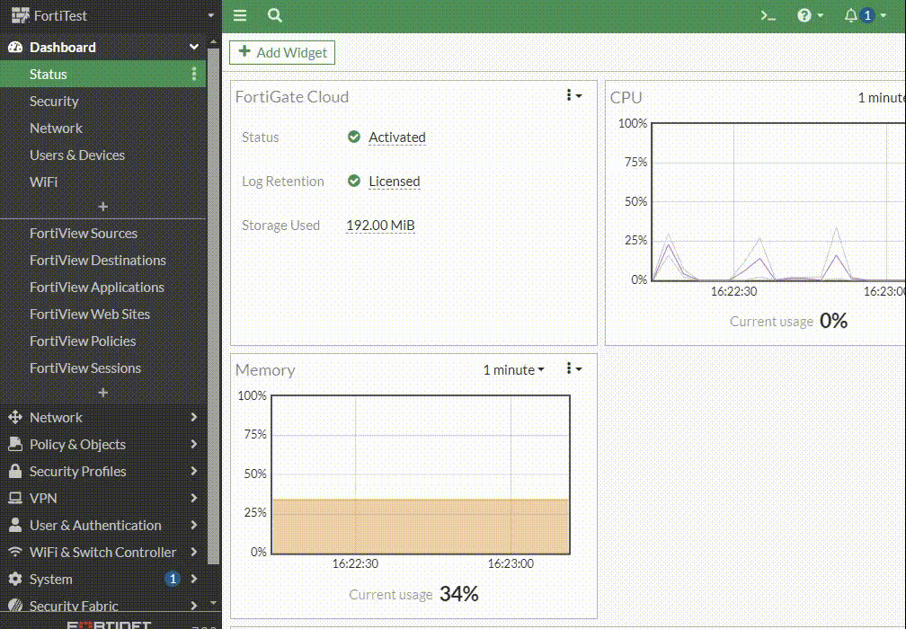The height and width of the screenshot is (629, 906).
Task: Click the Activated status link
Action: pyautogui.click(x=397, y=137)
